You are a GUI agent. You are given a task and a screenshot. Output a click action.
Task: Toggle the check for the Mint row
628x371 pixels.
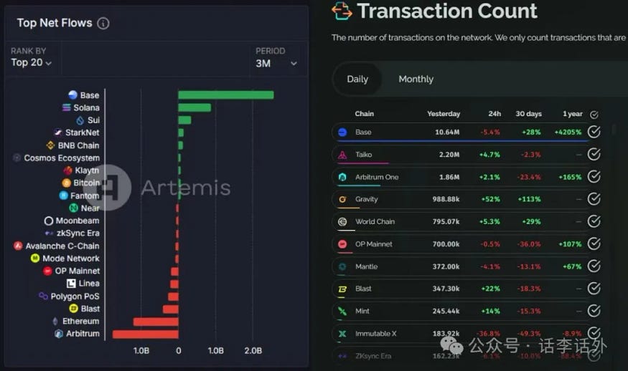click(594, 311)
